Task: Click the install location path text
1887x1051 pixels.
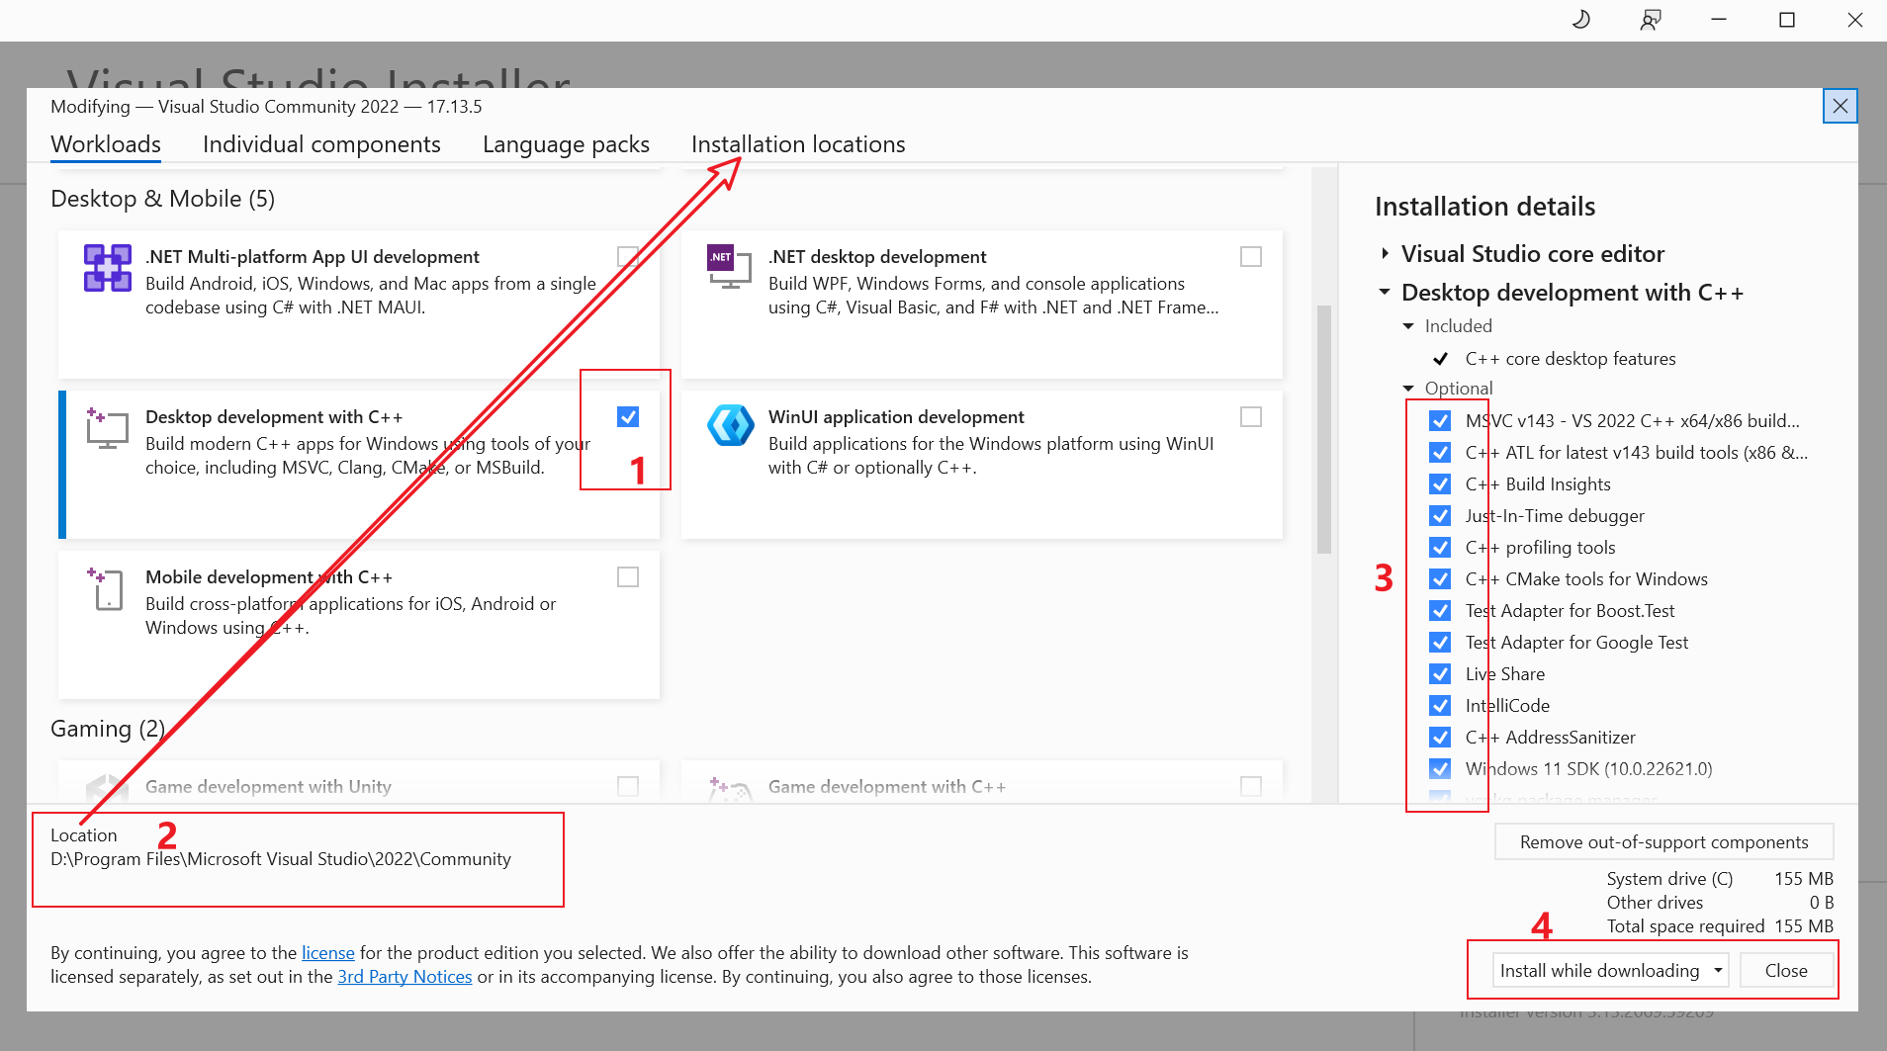Action: [281, 859]
